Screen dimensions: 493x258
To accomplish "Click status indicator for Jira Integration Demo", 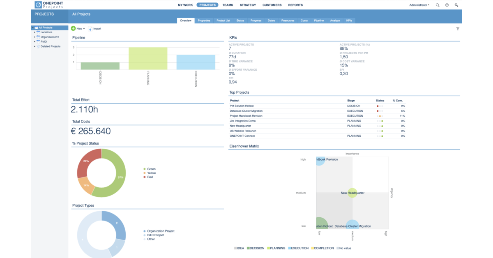I will (x=380, y=121).
